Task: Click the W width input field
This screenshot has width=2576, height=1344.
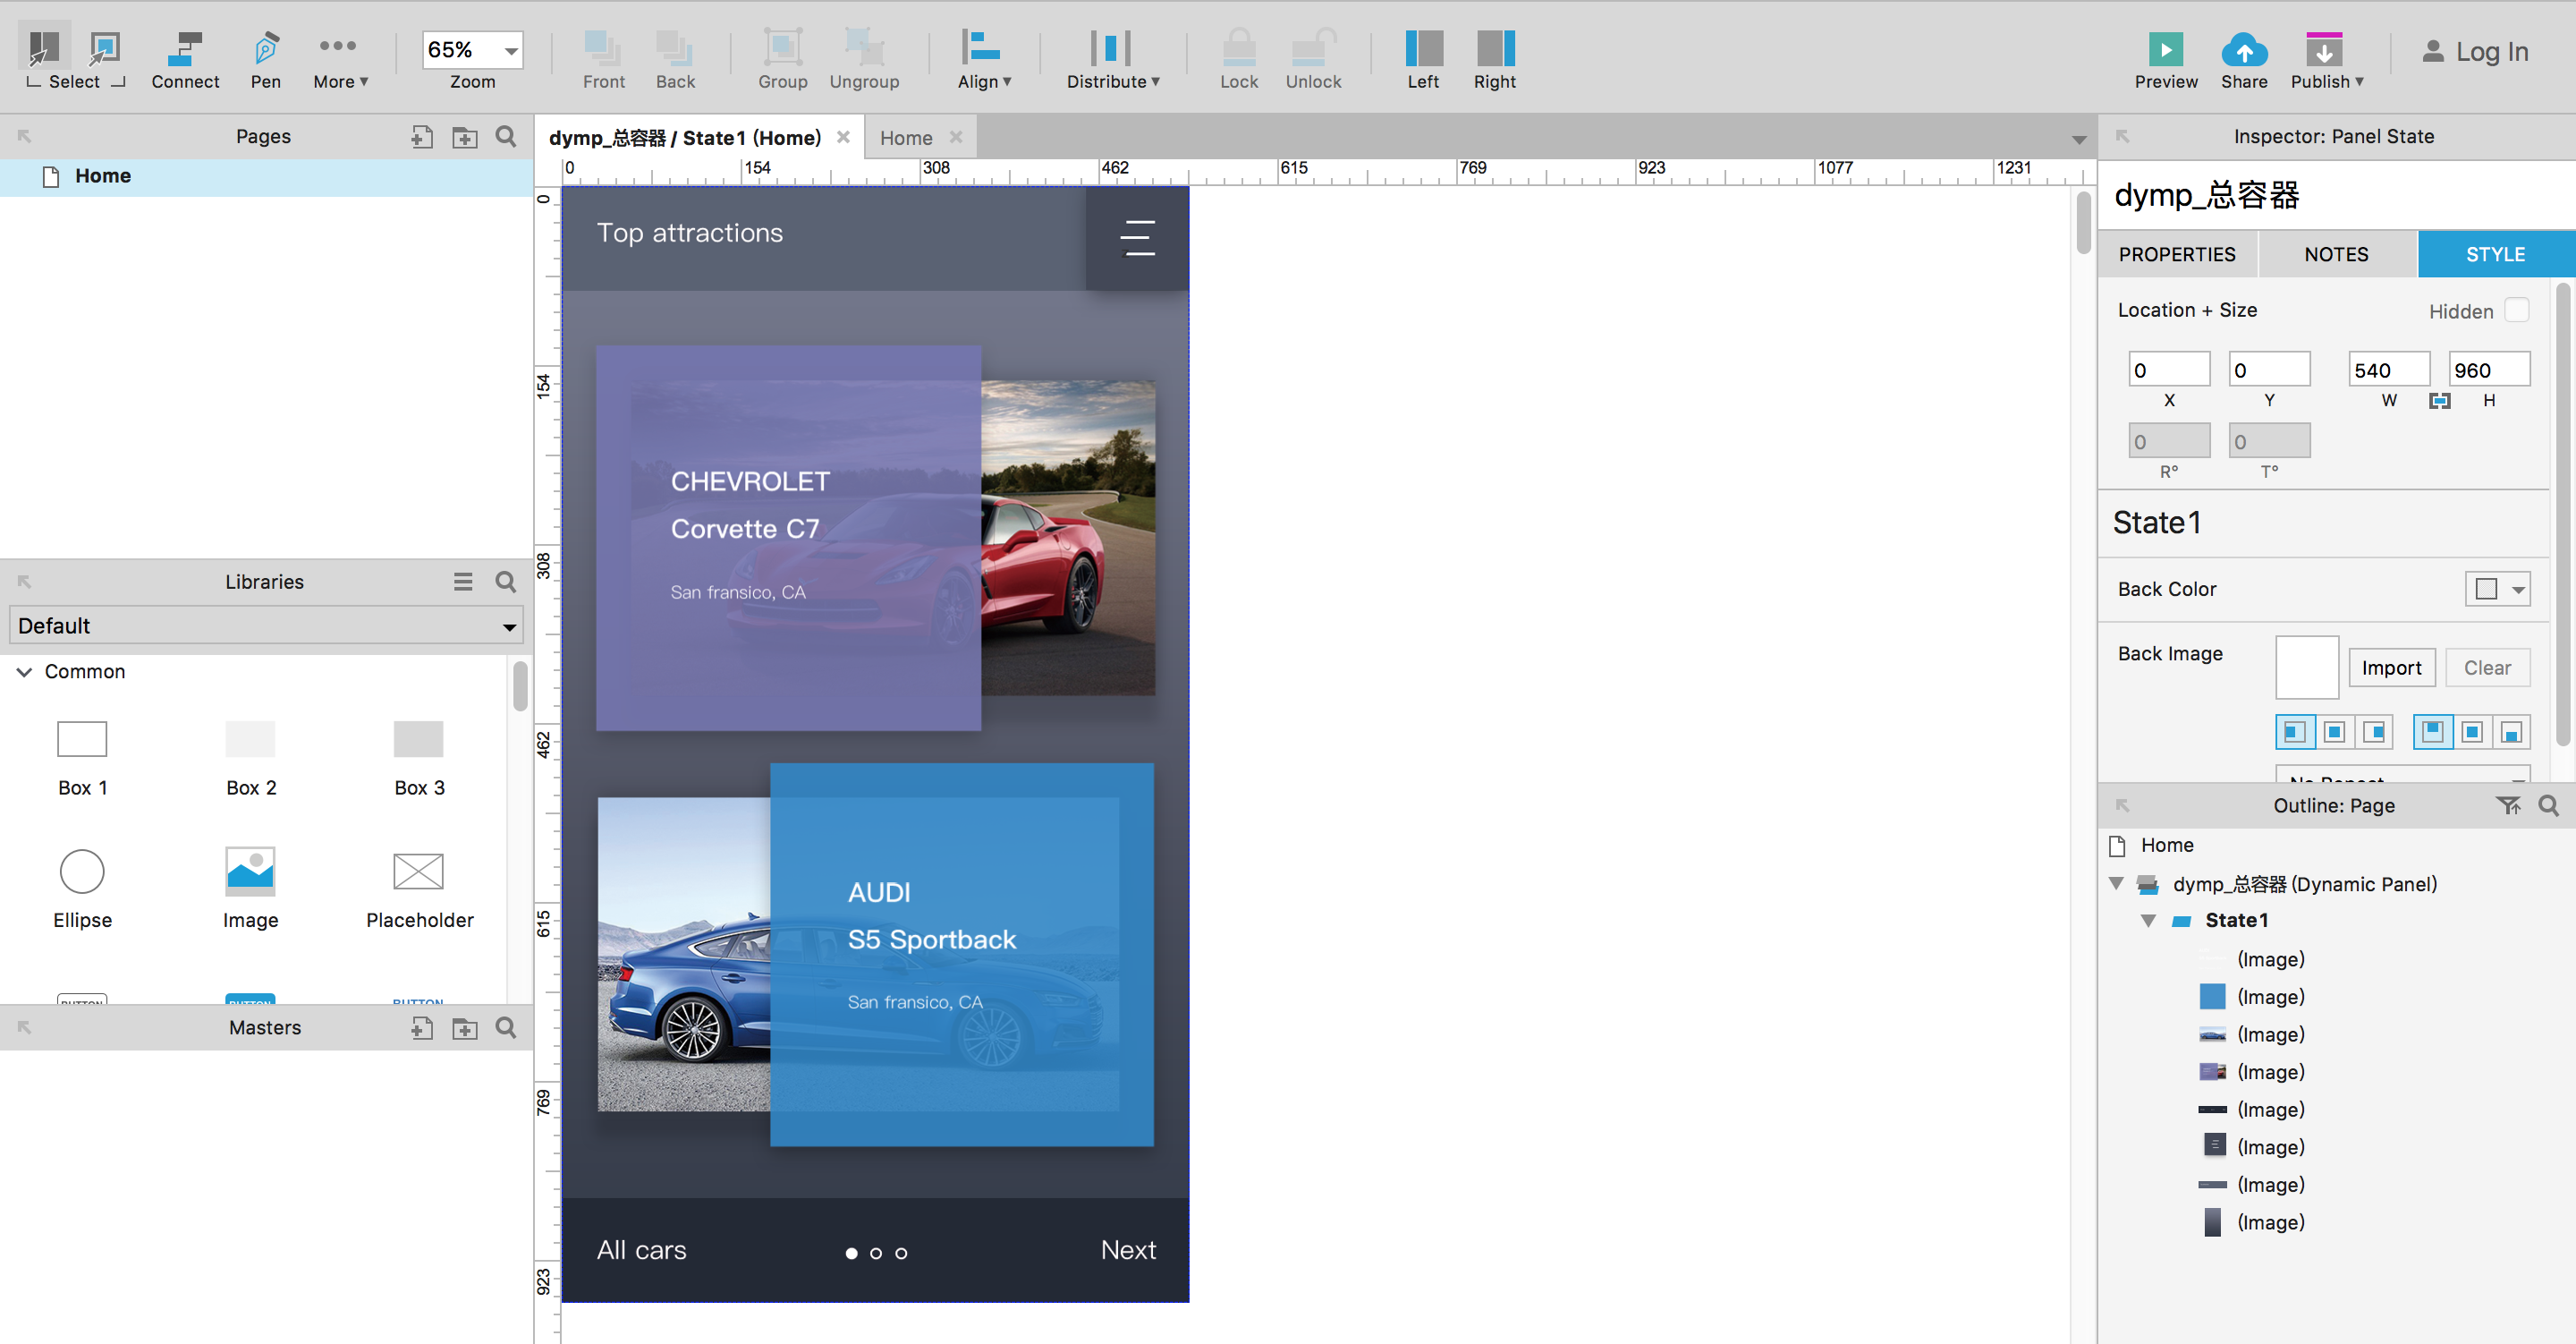Action: 2387,370
